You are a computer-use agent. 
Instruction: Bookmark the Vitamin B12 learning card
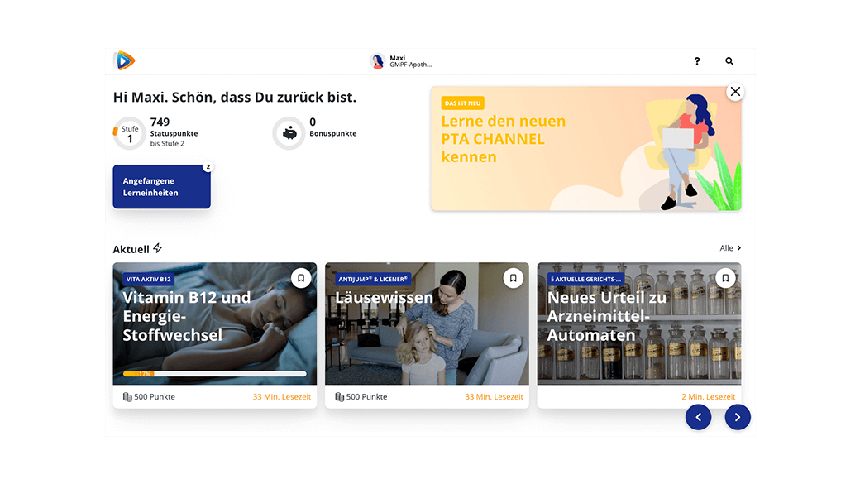click(300, 278)
